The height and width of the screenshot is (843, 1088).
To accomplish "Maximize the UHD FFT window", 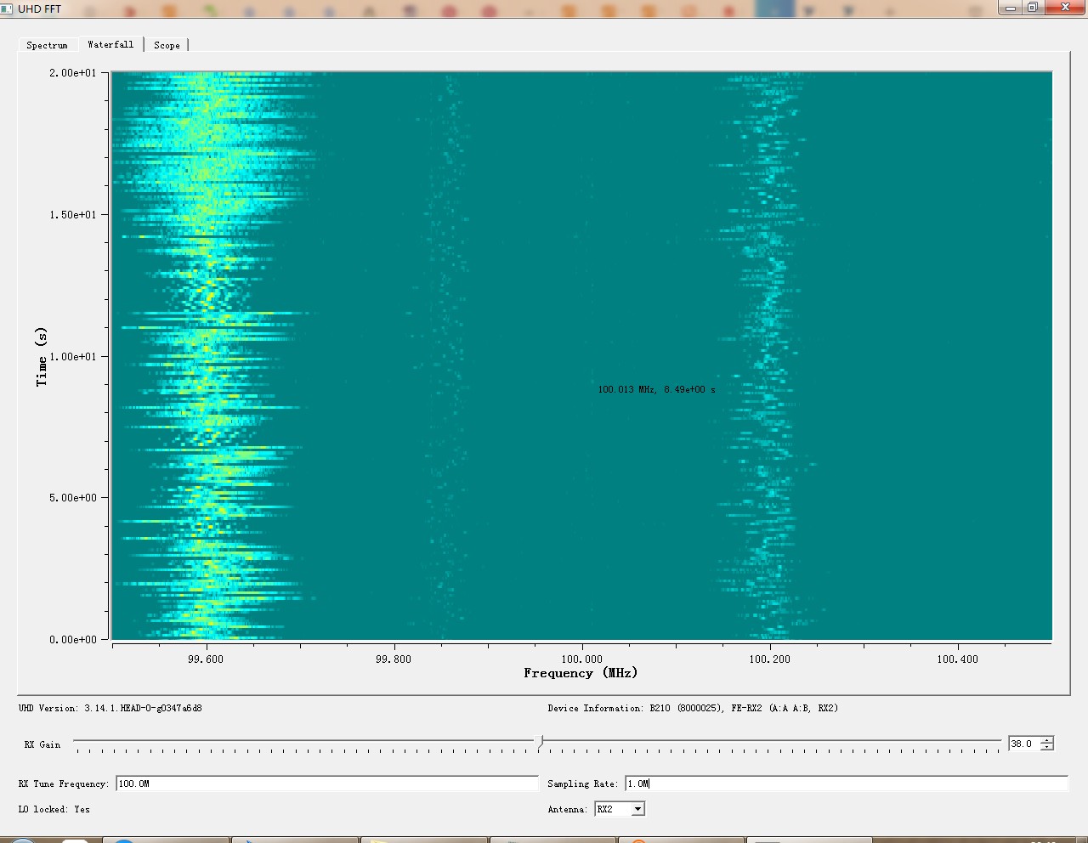I will 1033,8.
